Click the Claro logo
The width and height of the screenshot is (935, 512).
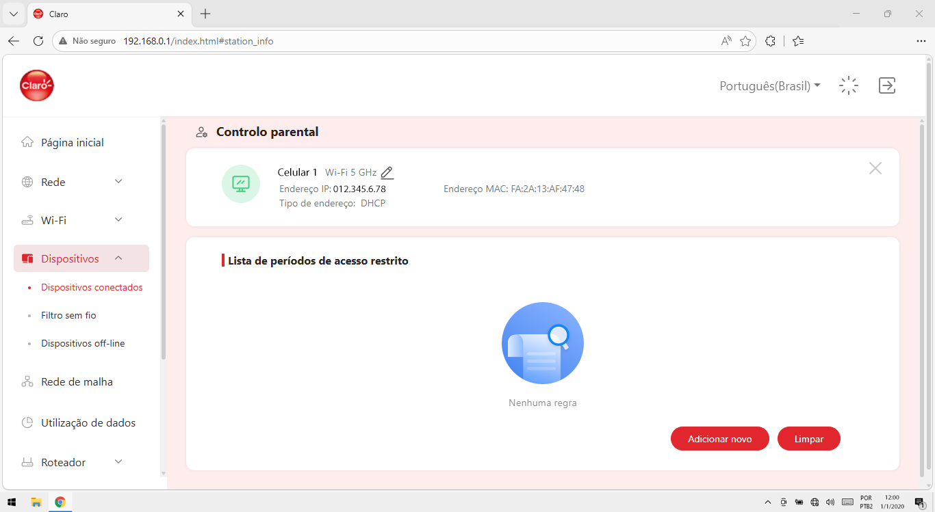click(37, 85)
